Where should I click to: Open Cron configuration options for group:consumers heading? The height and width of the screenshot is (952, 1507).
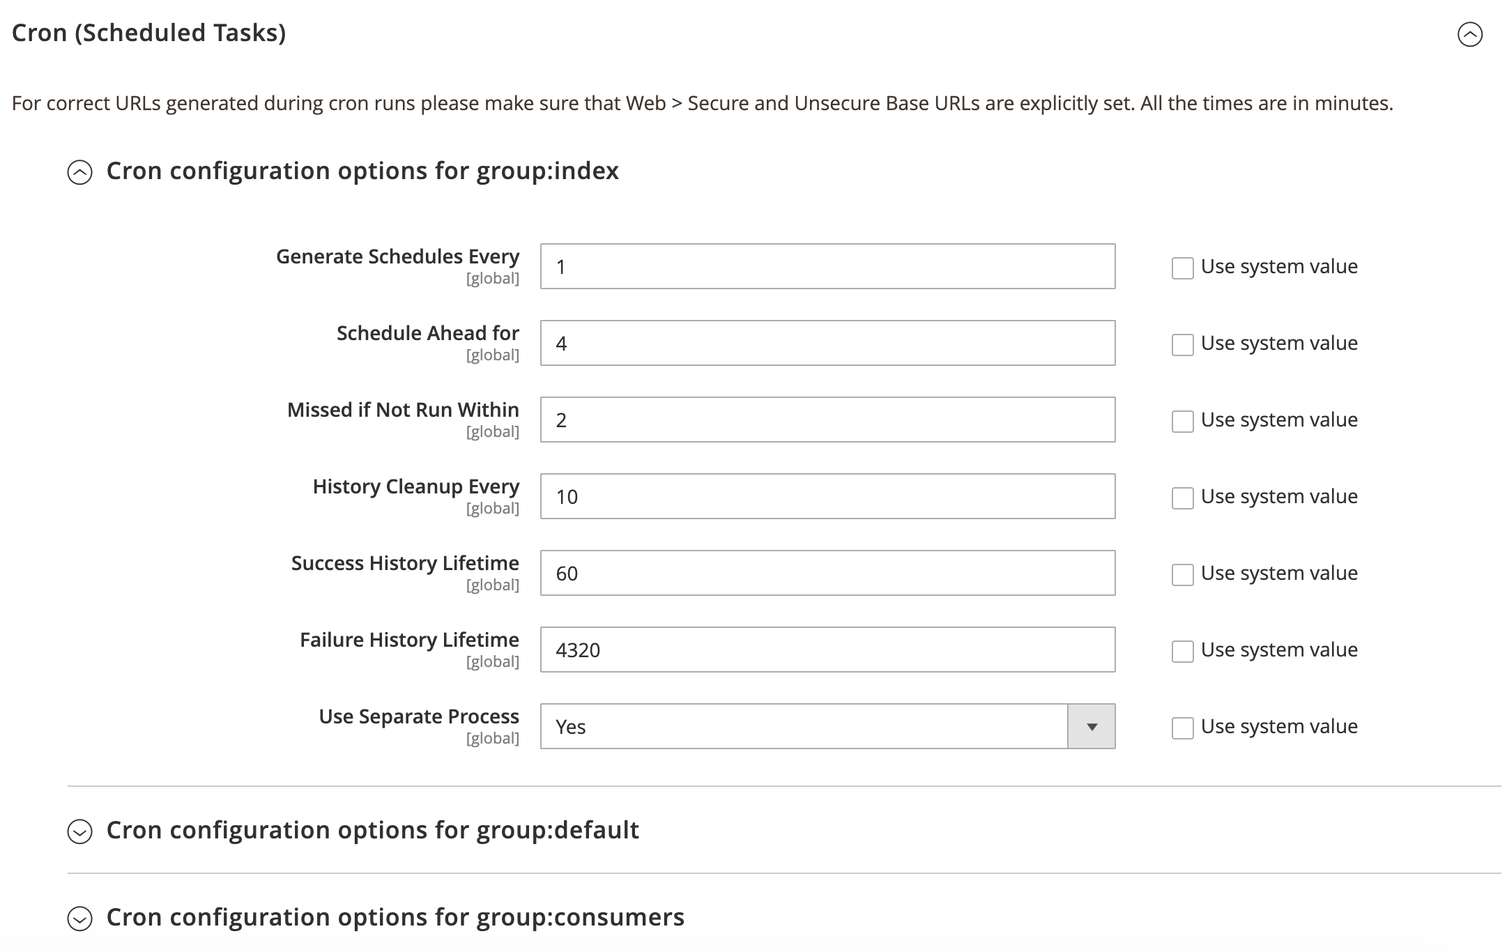(x=395, y=917)
